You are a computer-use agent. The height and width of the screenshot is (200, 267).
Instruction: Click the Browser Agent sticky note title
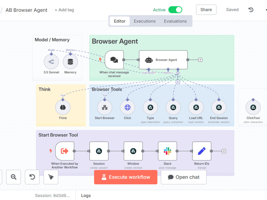tap(115, 41)
